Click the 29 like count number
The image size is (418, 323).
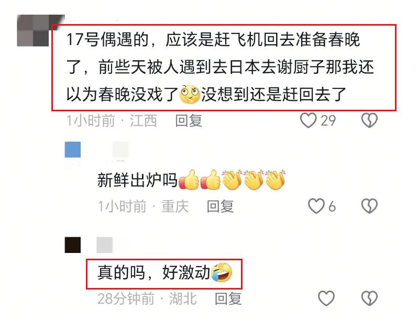(x=328, y=121)
